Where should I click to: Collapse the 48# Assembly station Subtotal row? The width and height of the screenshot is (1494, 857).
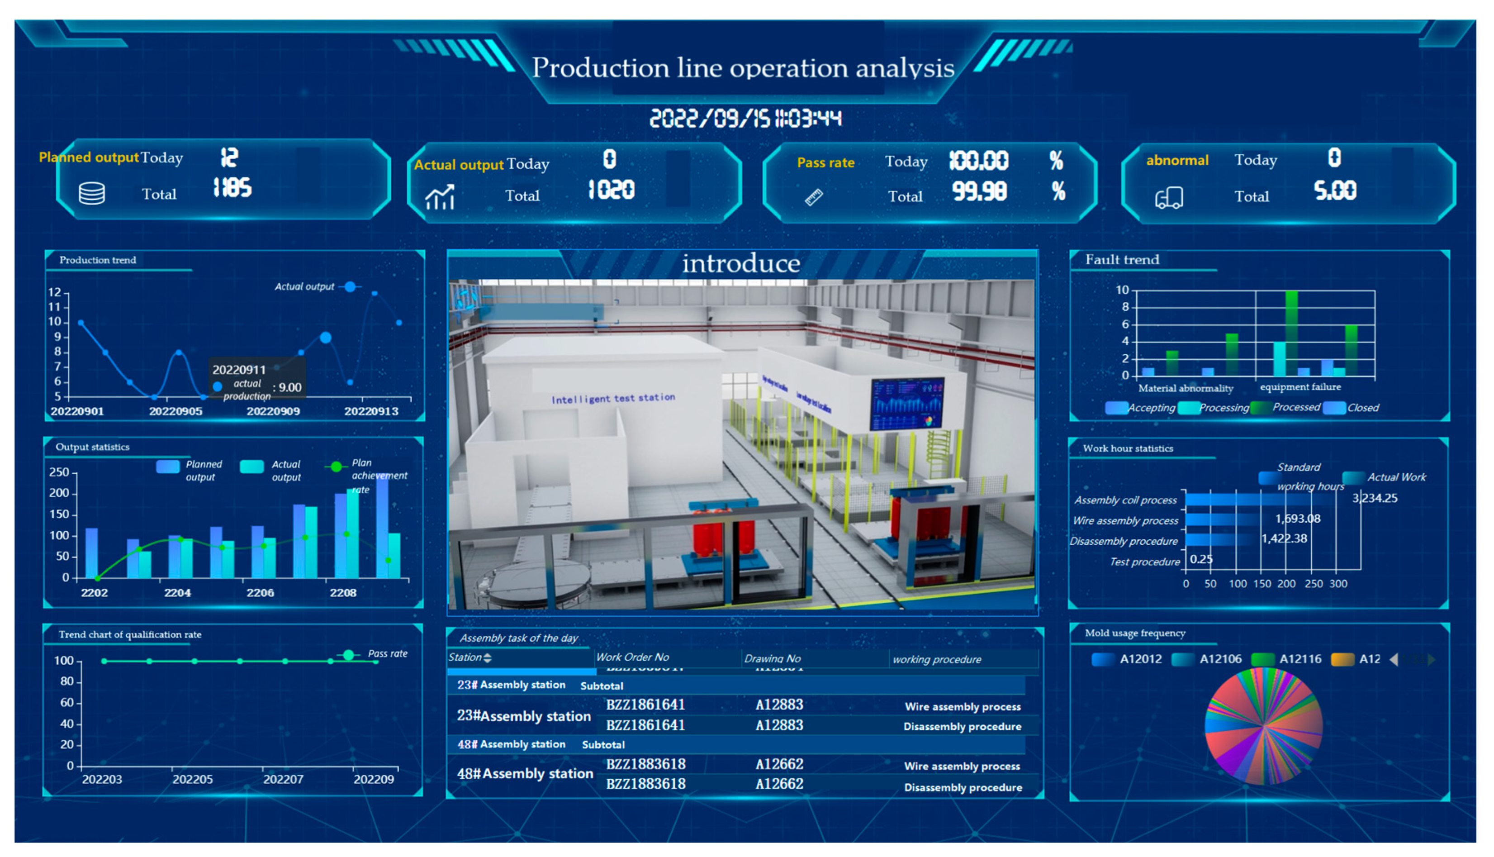[x=512, y=745]
